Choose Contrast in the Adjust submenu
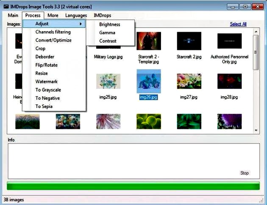Image resolution: width=267 pixels, height=205 pixels. 108,41
